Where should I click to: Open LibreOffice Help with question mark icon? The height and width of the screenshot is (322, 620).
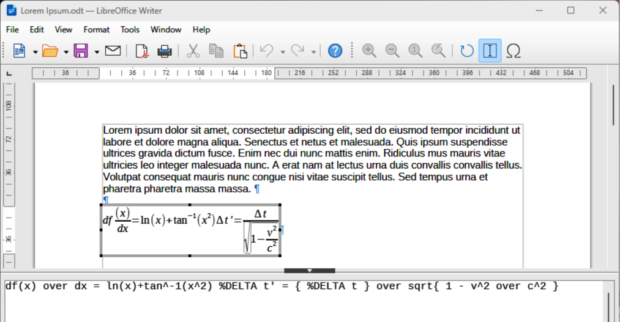click(335, 51)
